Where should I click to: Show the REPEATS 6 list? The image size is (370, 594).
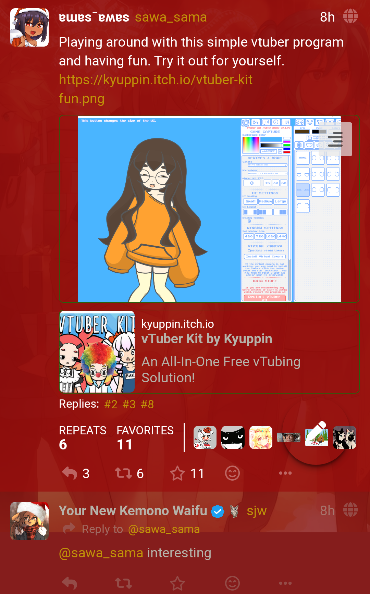(83, 438)
